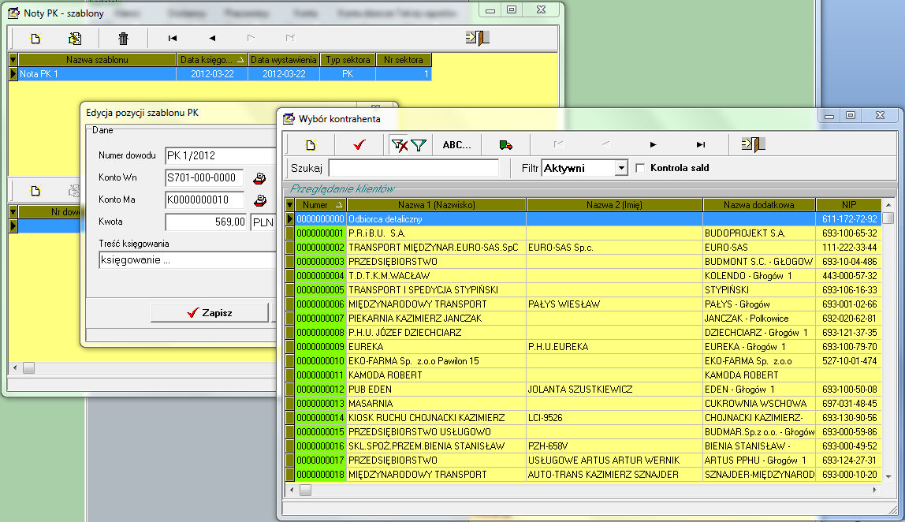Click NIP cell 693-000-10-20
The image size is (905, 522).
click(848, 475)
